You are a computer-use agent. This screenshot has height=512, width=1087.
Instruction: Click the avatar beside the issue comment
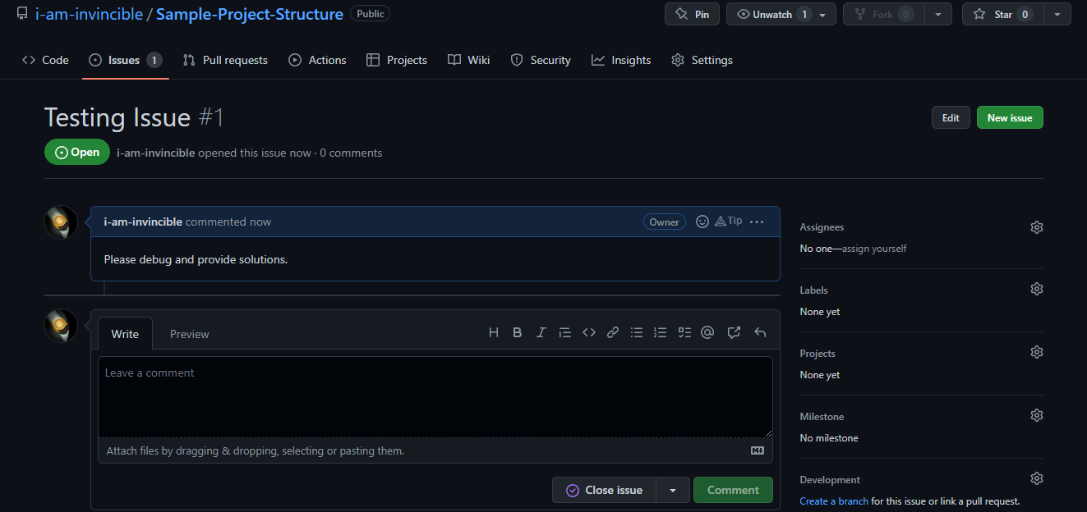61,222
